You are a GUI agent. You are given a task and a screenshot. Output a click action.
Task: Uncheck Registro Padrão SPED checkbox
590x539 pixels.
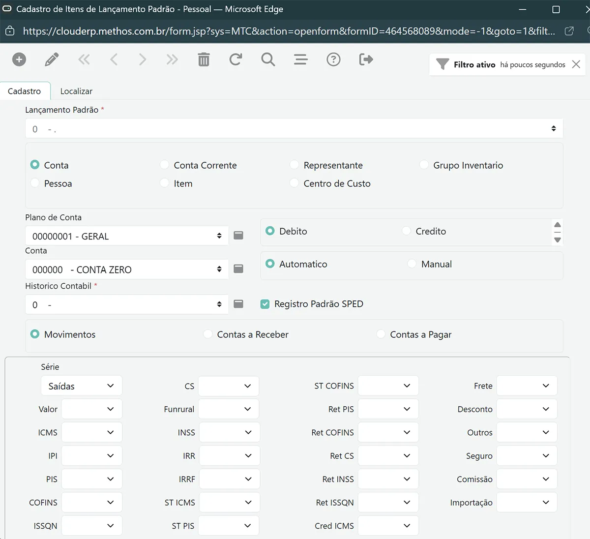pyautogui.click(x=265, y=304)
